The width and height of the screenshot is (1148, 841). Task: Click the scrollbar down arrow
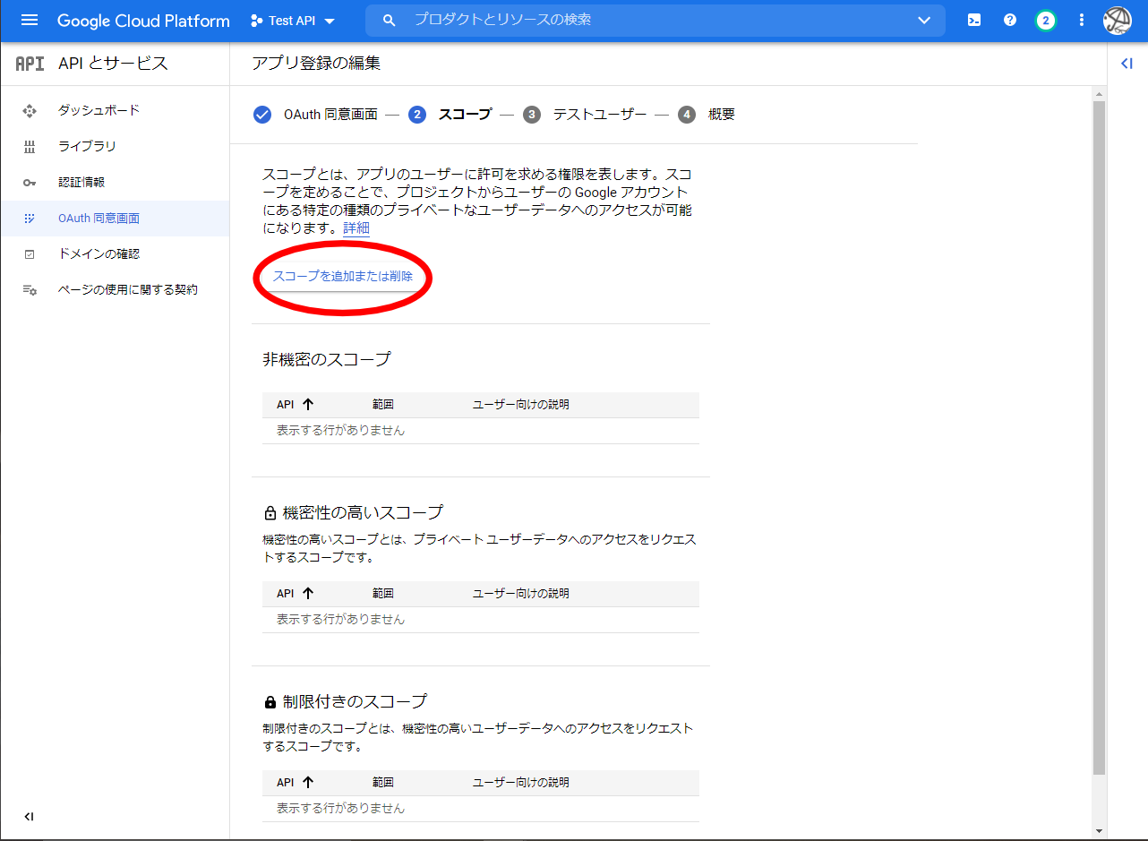click(1099, 831)
